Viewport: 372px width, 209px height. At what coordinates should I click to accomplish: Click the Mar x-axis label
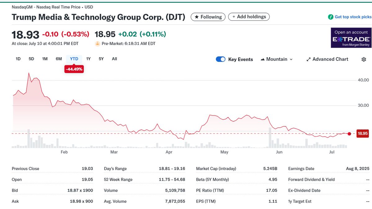click(x=114, y=152)
